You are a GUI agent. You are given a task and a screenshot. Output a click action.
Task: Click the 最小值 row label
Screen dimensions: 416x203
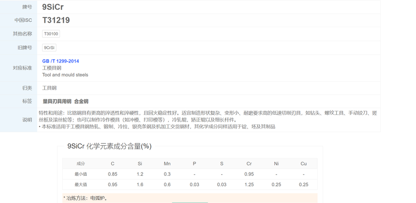(x=81, y=174)
